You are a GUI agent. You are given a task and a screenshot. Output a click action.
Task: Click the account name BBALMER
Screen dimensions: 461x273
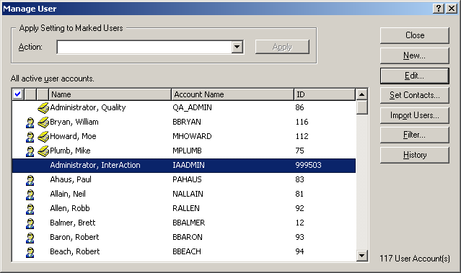tap(189, 223)
